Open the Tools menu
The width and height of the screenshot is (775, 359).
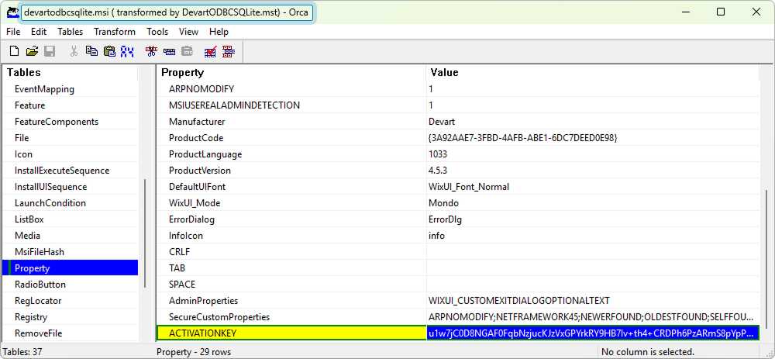pyautogui.click(x=157, y=32)
